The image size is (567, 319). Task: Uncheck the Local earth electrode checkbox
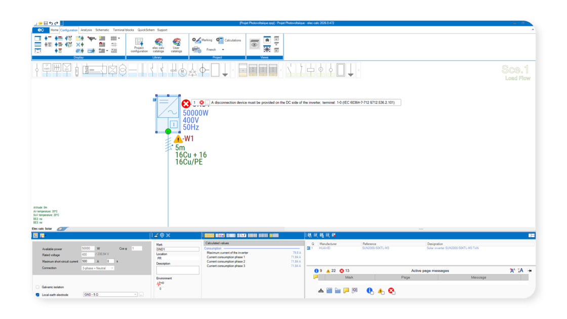[x=37, y=295]
